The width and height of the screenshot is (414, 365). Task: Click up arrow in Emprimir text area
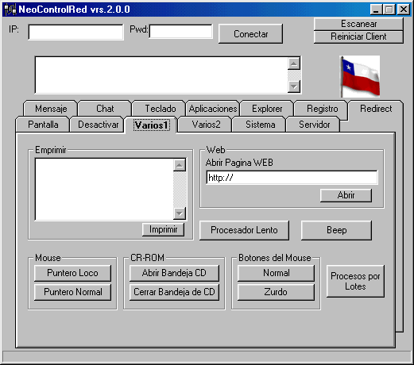click(x=180, y=165)
